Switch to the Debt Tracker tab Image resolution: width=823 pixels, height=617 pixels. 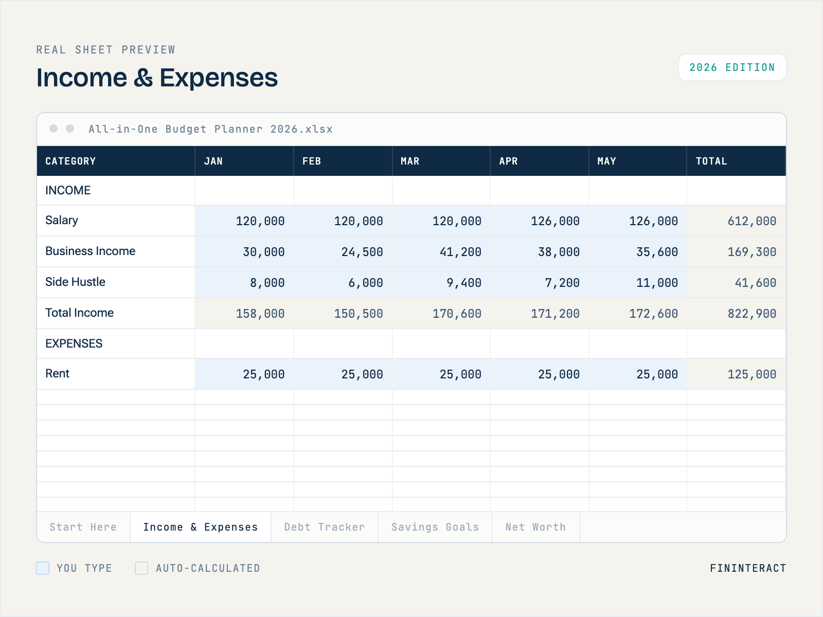[x=325, y=527]
